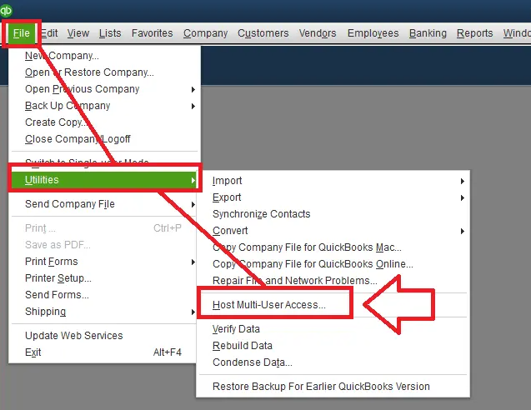
Task: Expand Open Previous Company submenu
Action: click(105, 89)
